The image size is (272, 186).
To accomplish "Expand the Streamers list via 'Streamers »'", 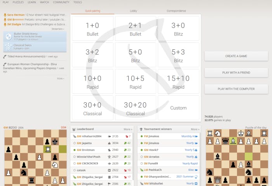I will [58, 29].
